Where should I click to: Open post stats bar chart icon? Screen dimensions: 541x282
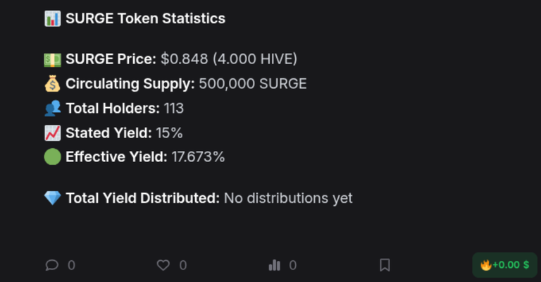pos(275,265)
